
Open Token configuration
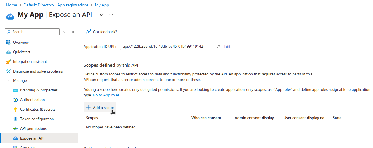click(37, 119)
